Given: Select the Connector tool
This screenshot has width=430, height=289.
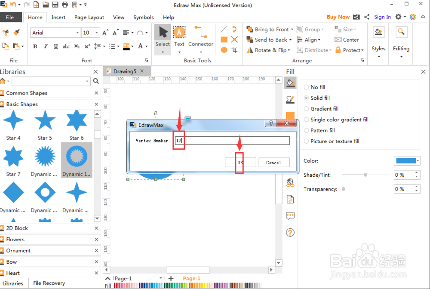Looking at the screenshot, I should [x=201, y=39].
